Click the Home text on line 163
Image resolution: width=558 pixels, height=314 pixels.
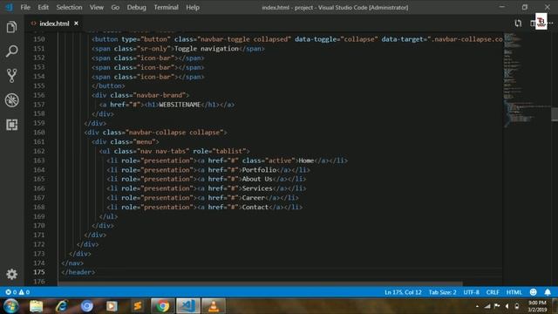pyautogui.click(x=306, y=160)
